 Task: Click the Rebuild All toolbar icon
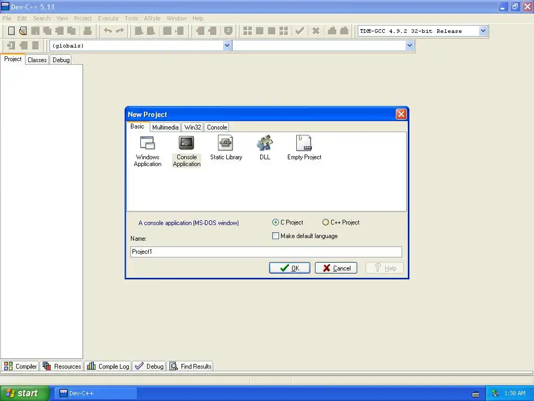click(283, 31)
